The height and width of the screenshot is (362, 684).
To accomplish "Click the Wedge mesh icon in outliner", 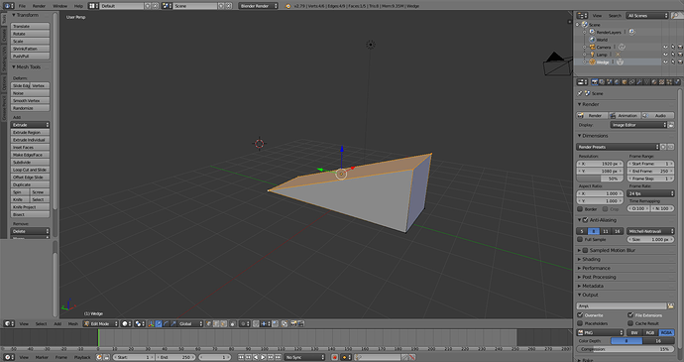I will (x=593, y=62).
